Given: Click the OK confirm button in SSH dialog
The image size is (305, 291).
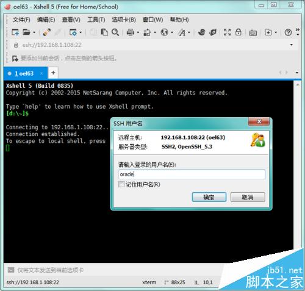Looking at the screenshot, I should (209, 197).
